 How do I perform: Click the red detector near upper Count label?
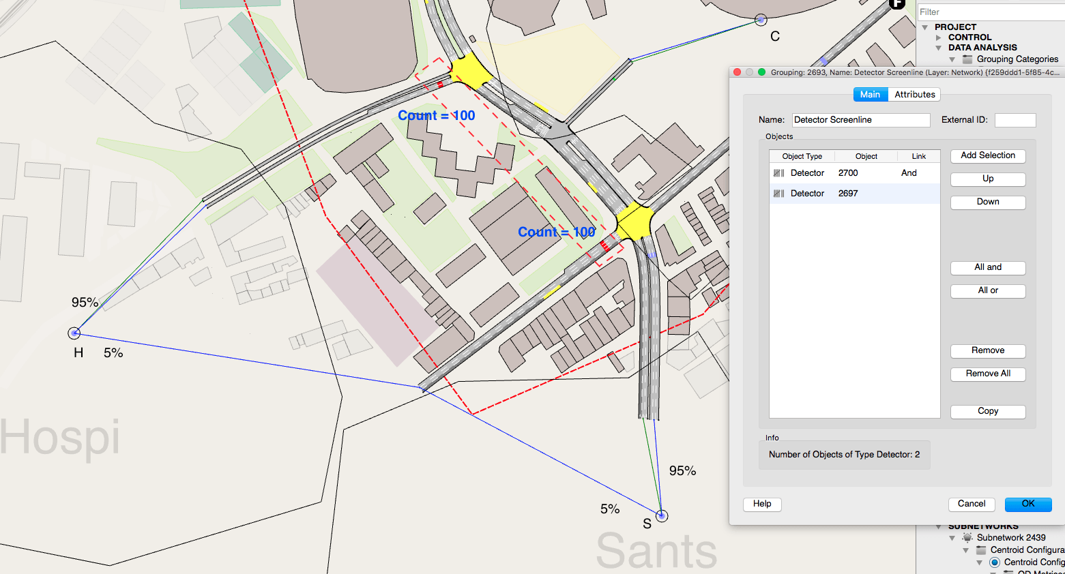[440, 85]
